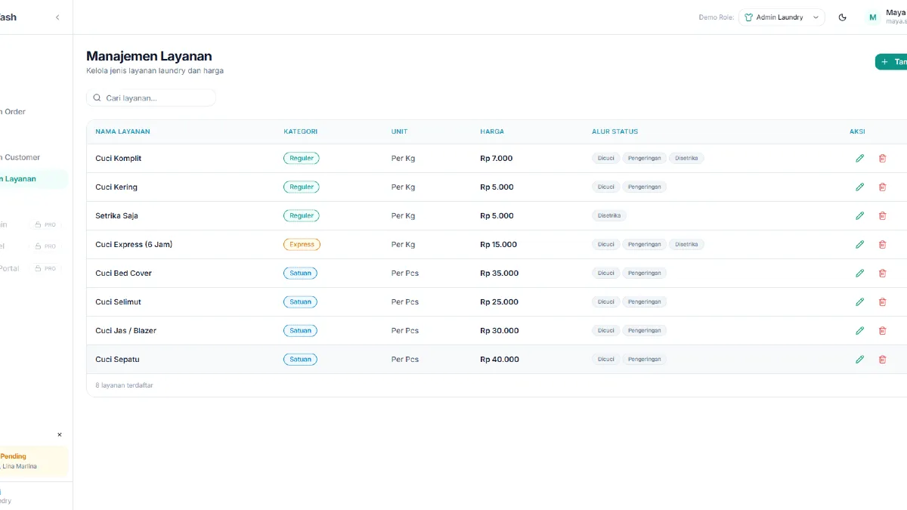Image resolution: width=907 pixels, height=510 pixels.
Task: Click the Rp 30.000 price
Action: tap(499, 330)
